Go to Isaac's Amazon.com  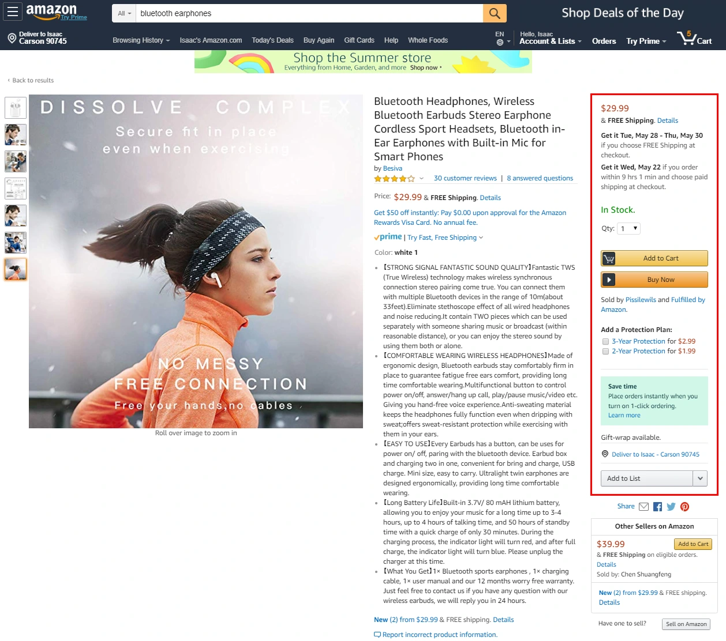tap(211, 40)
